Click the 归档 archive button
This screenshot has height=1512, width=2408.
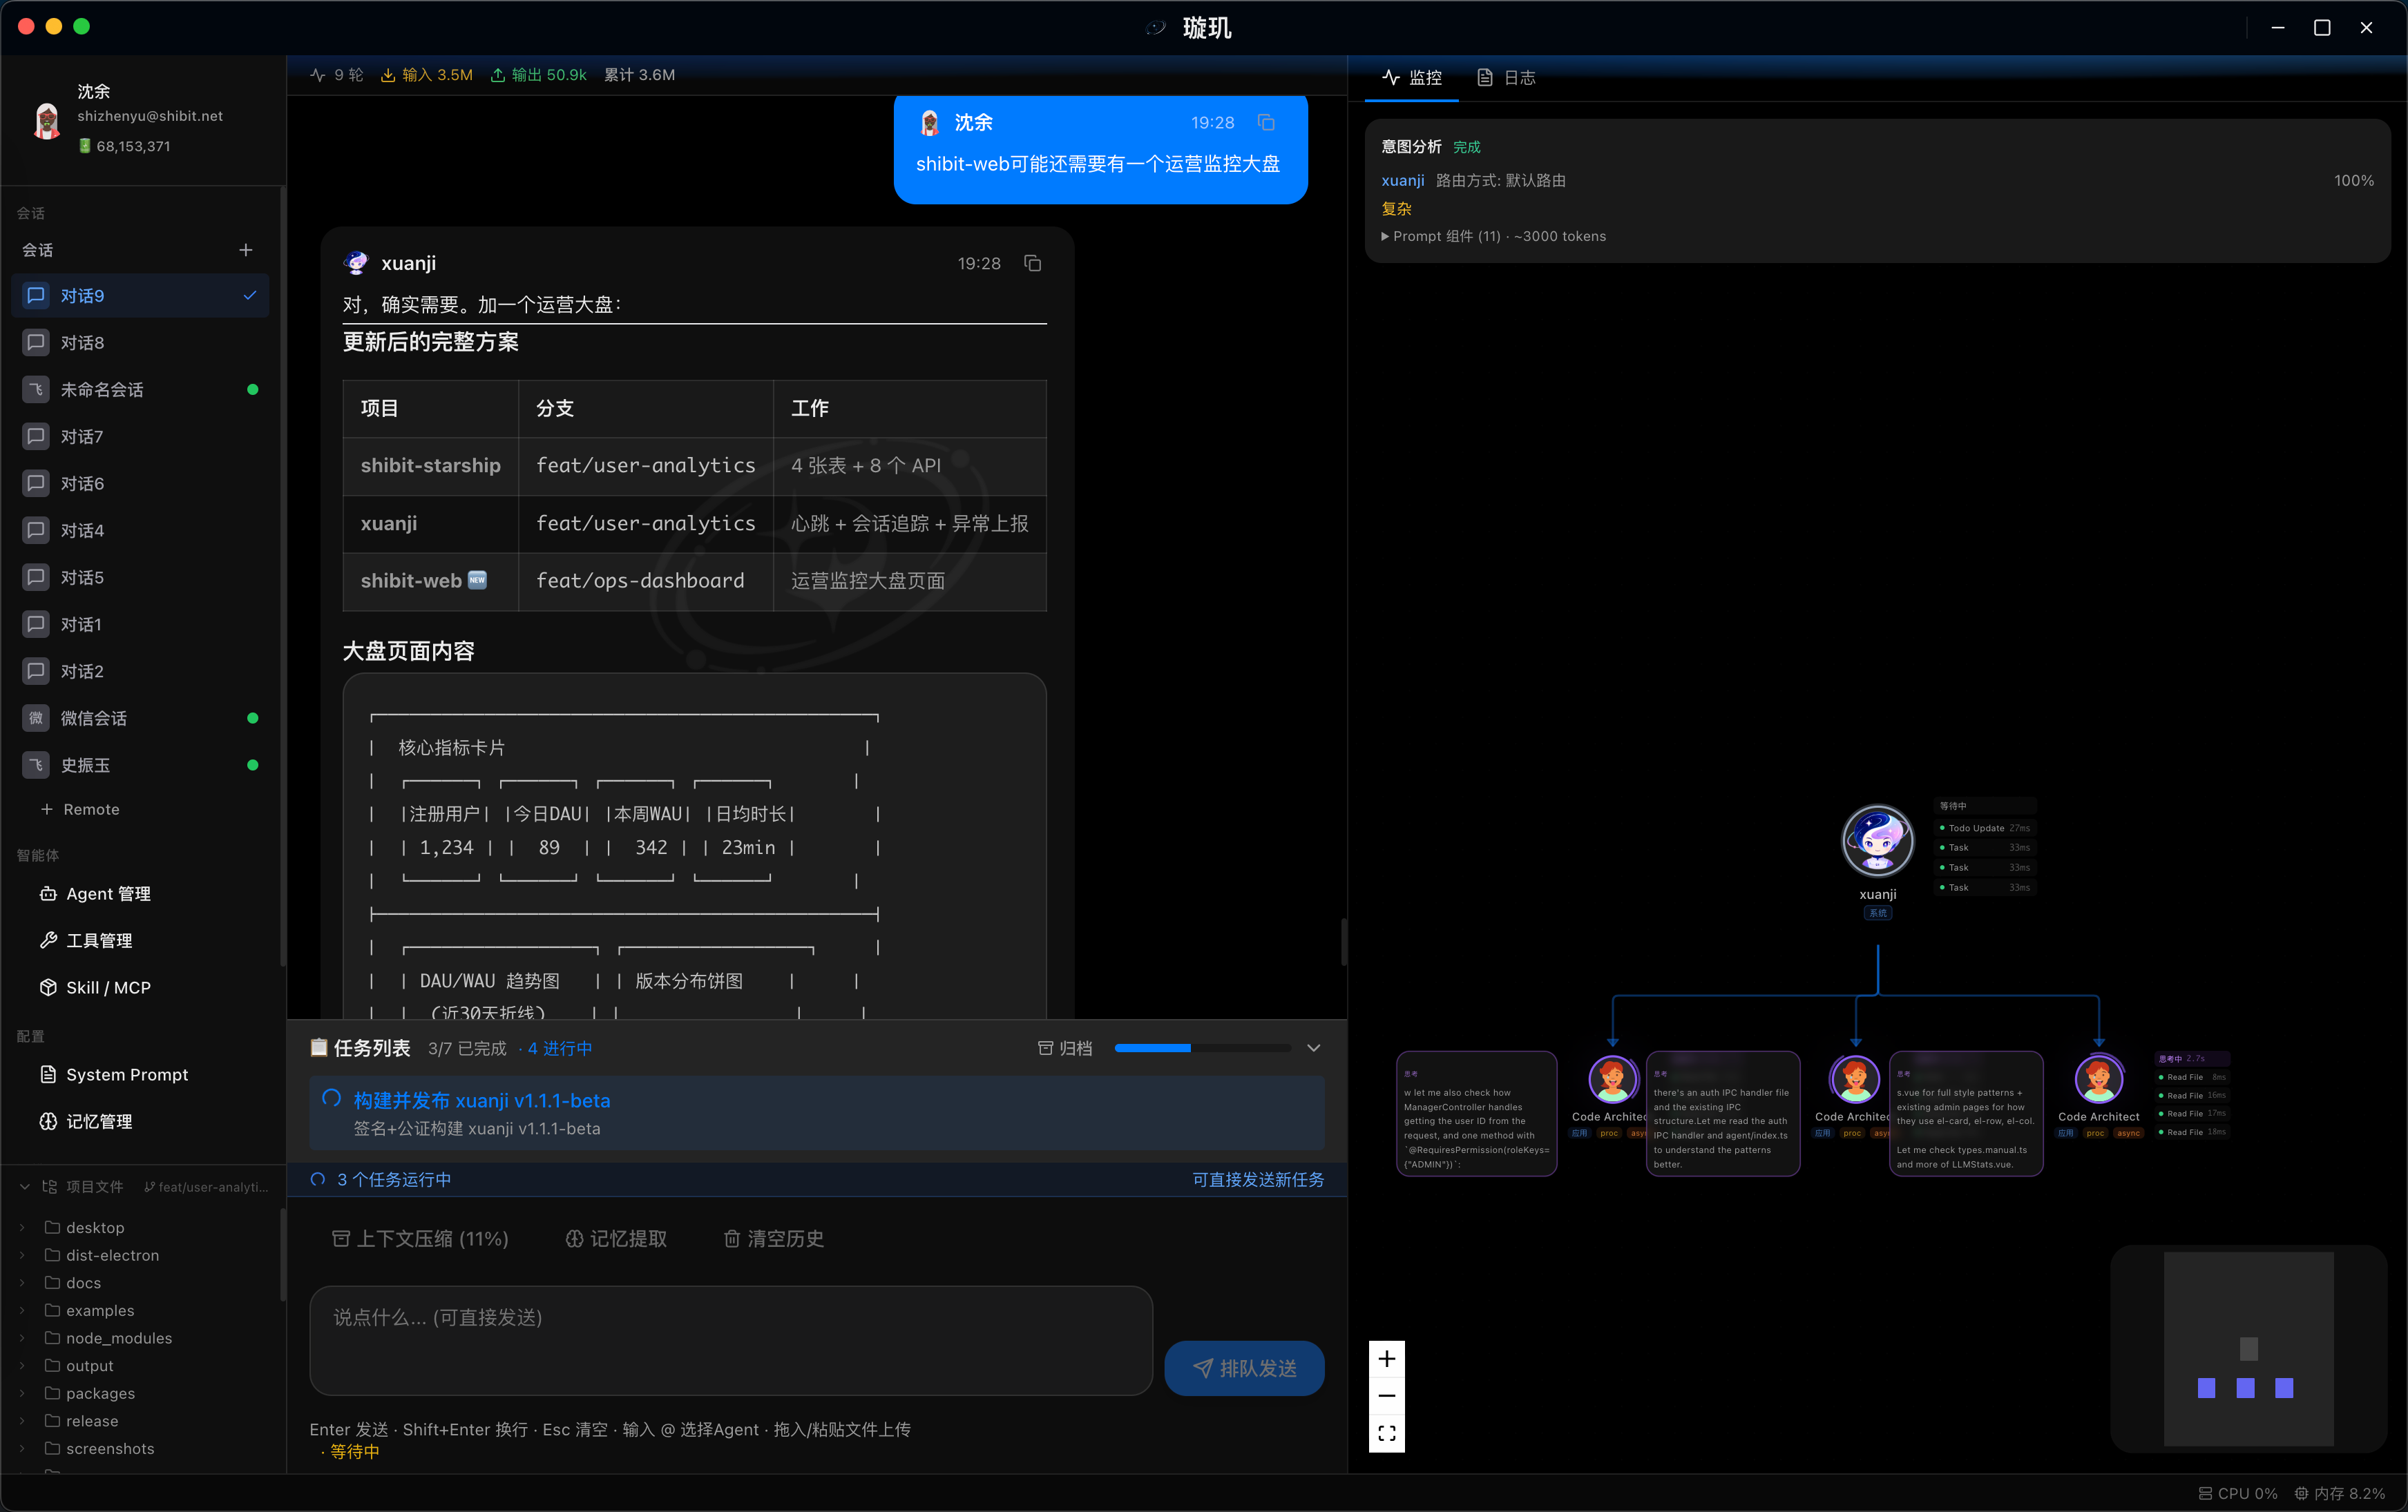point(1065,1048)
